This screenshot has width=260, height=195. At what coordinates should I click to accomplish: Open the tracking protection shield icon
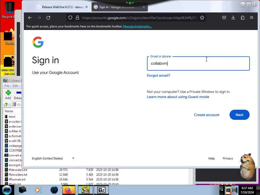(x=70, y=18)
